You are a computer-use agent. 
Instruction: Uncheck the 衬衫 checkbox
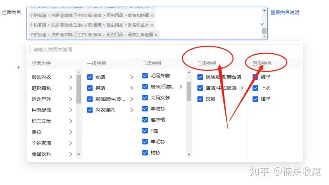(145, 153)
